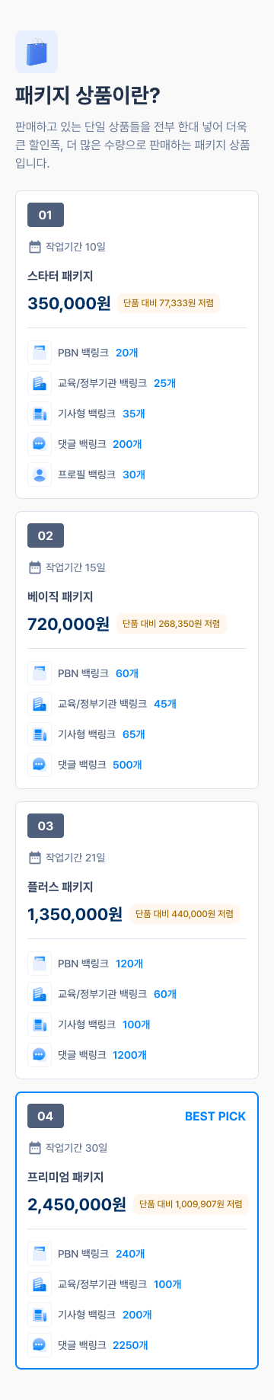274x1400 pixels.
Task: Click profile backlink icon in Starter package
Action: coord(40,475)
